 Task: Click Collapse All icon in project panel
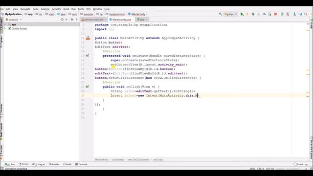(x=67, y=20)
